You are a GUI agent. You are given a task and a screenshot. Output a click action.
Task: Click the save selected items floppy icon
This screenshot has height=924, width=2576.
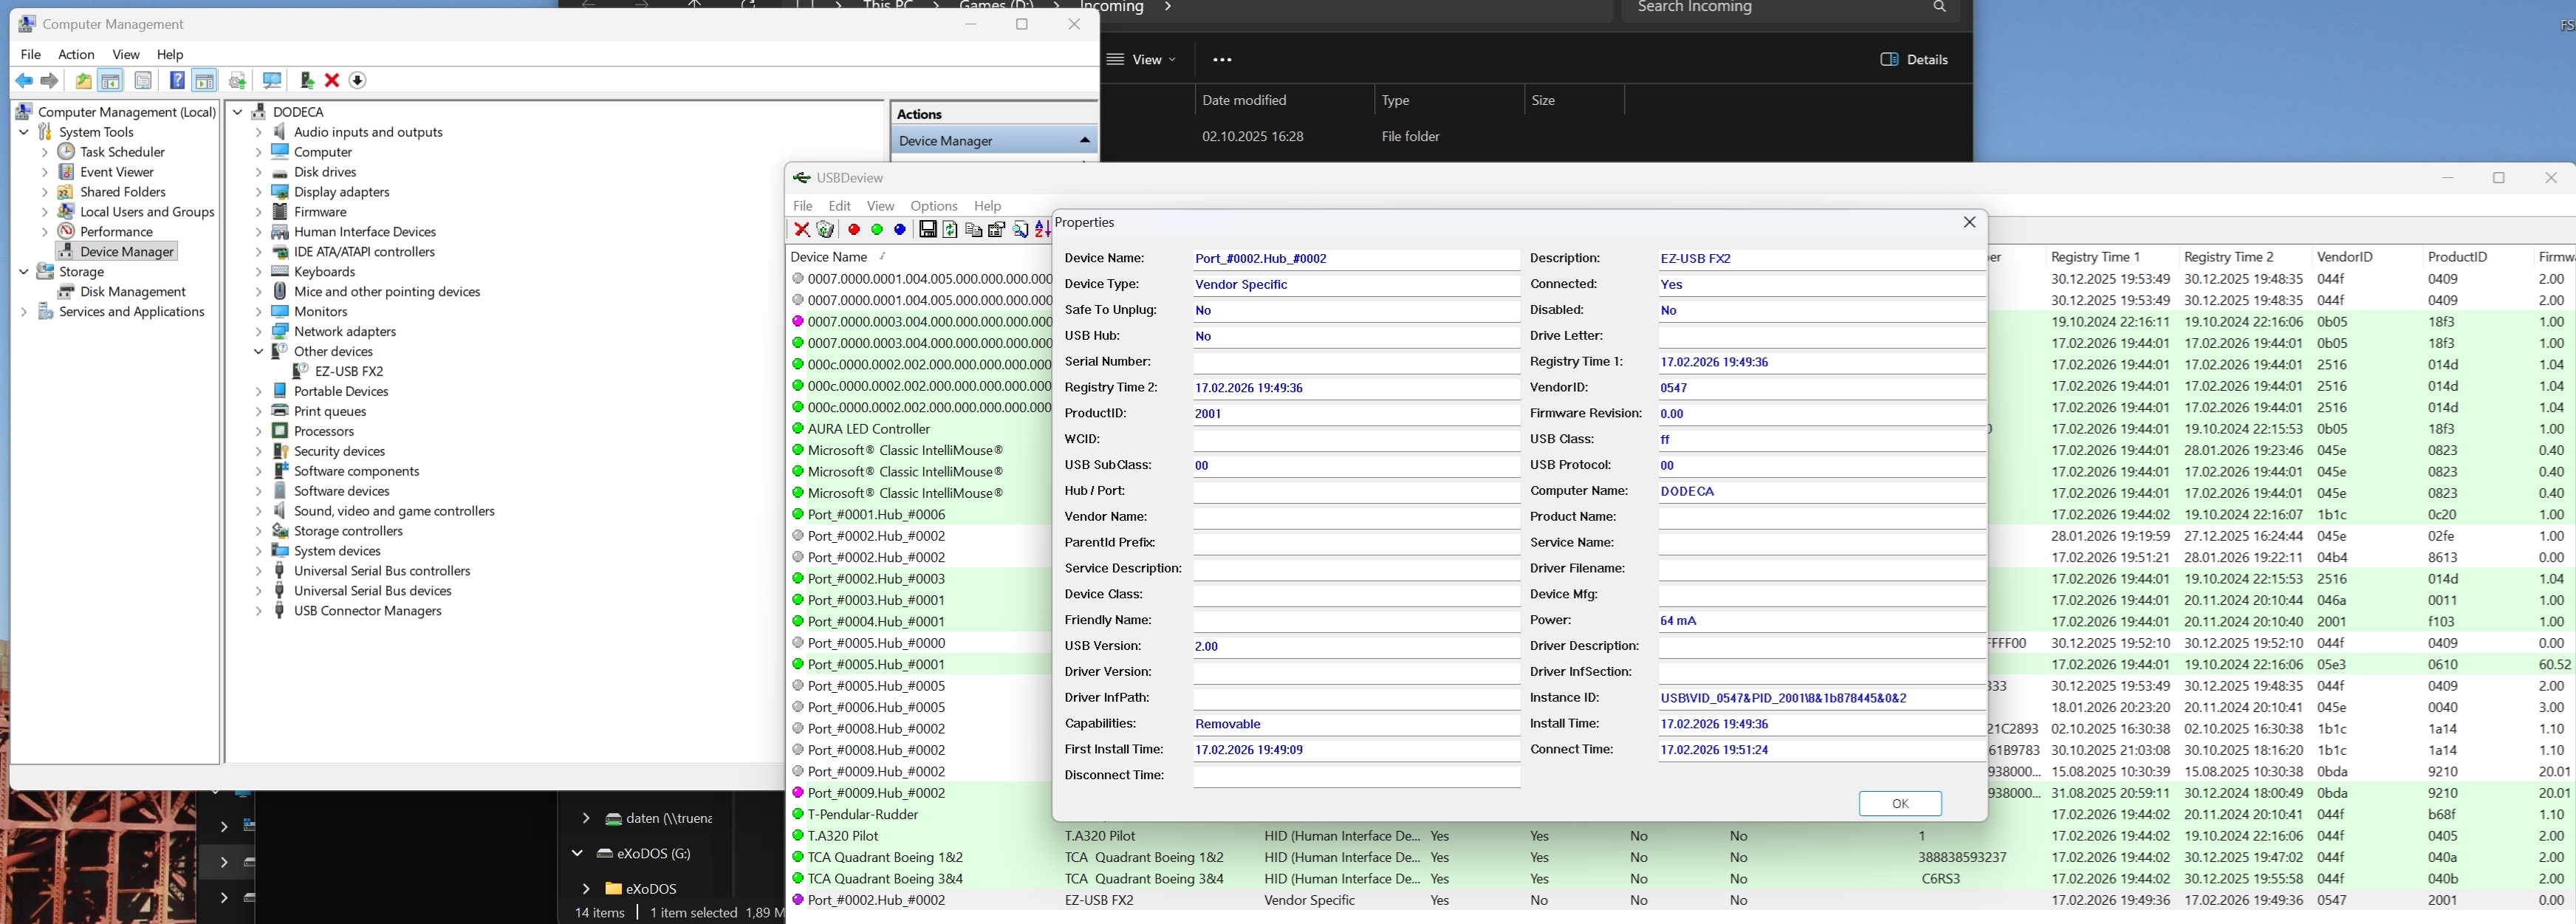pyautogui.click(x=928, y=230)
